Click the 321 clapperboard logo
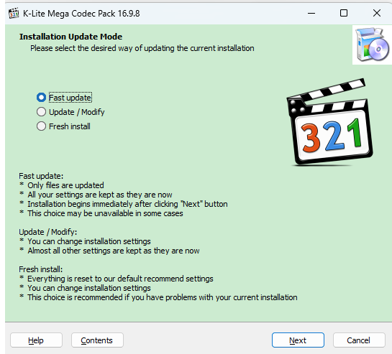 (330, 122)
